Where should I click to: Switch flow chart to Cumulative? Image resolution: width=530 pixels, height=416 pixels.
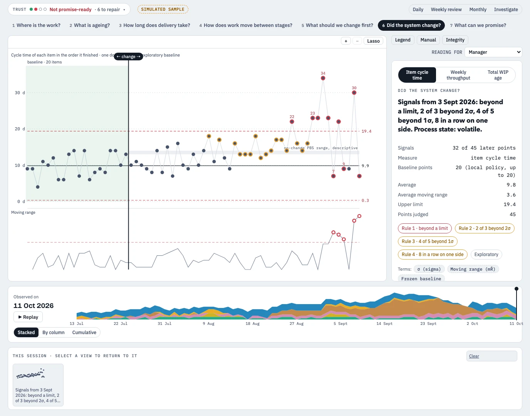pyautogui.click(x=84, y=333)
